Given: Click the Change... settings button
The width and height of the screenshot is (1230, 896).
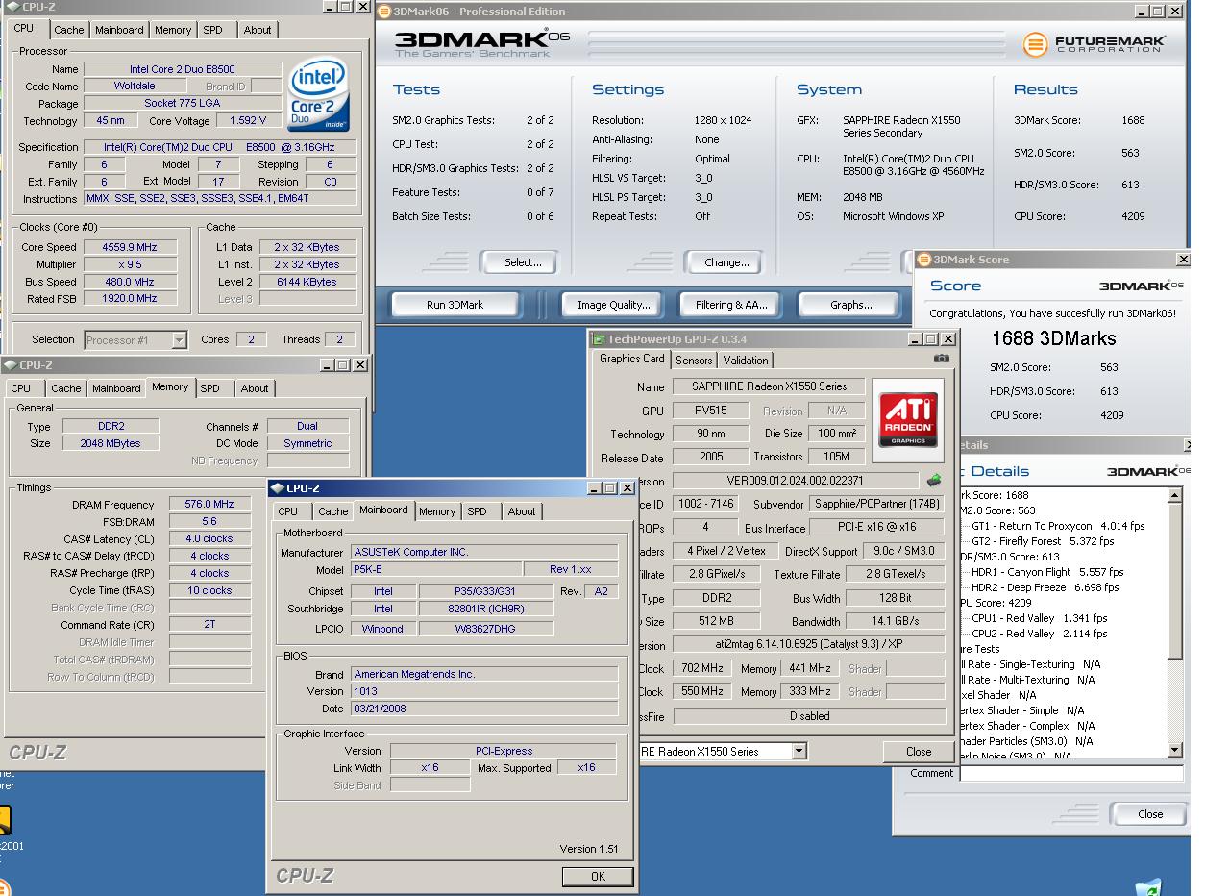Looking at the screenshot, I should 726,262.
